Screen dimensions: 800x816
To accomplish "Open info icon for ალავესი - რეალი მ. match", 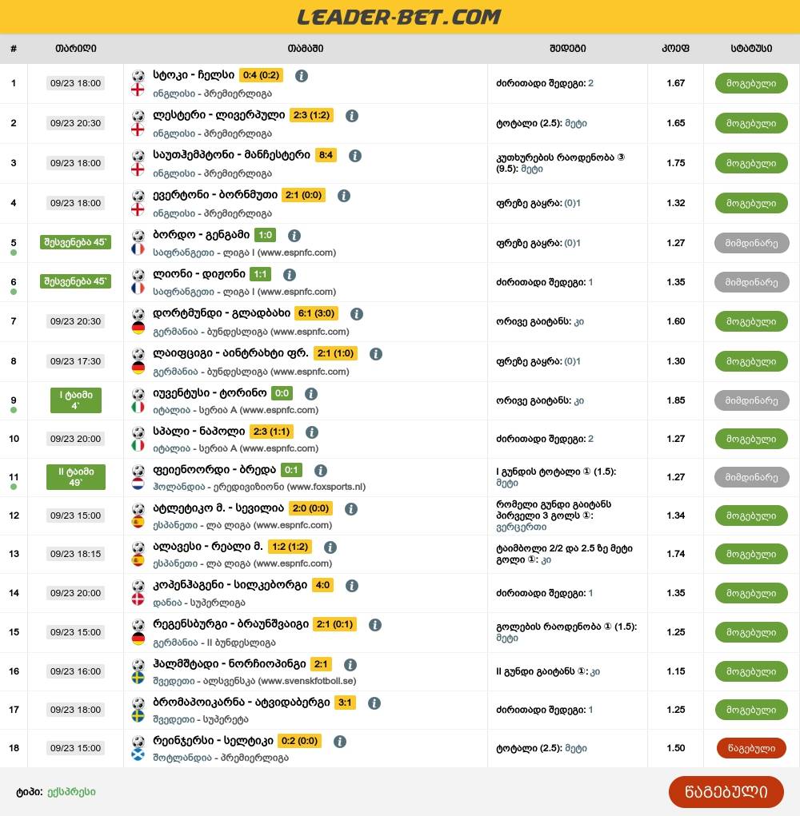I will (330, 547).
